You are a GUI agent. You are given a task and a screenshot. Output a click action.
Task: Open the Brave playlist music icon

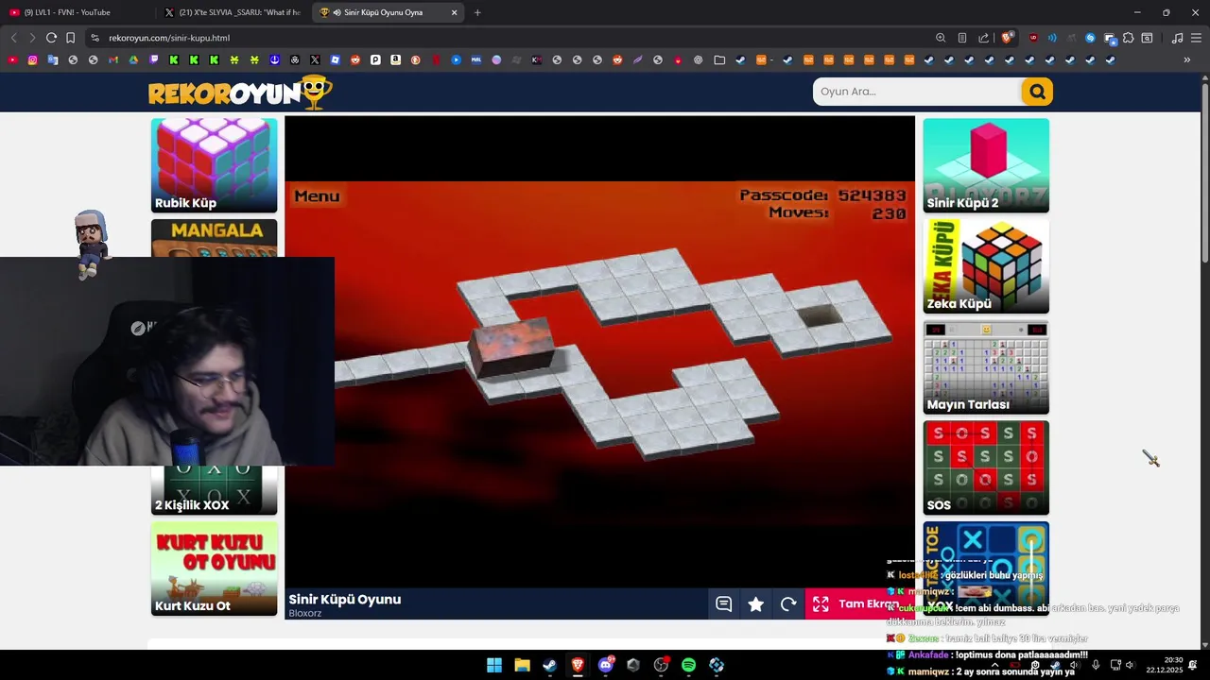pos(1177,38)
